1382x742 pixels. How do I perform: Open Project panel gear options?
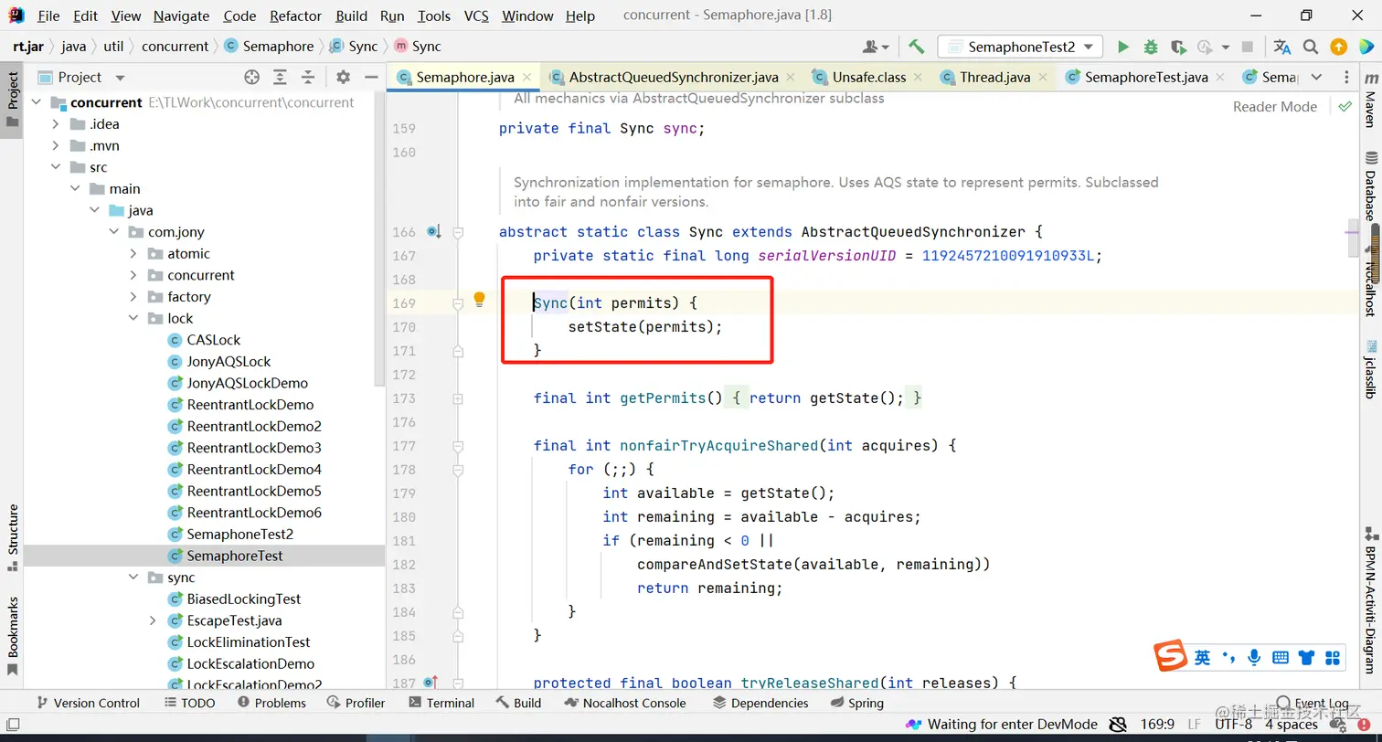tap(343, 78)
